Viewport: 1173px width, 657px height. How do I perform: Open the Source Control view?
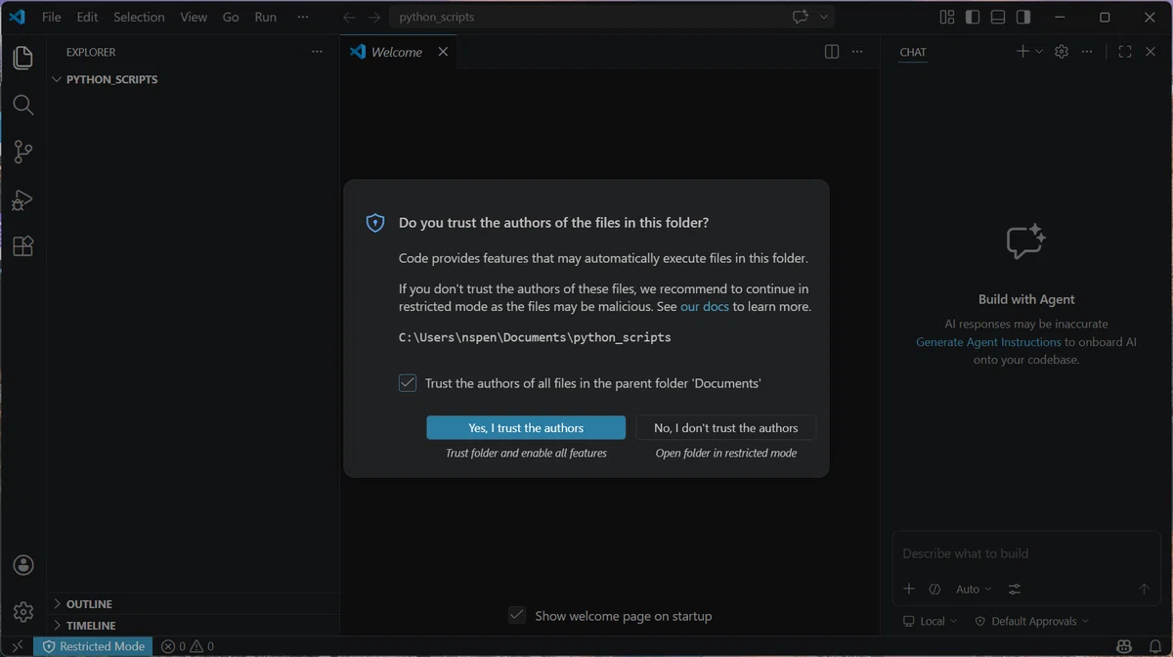[x=23, y=152]
